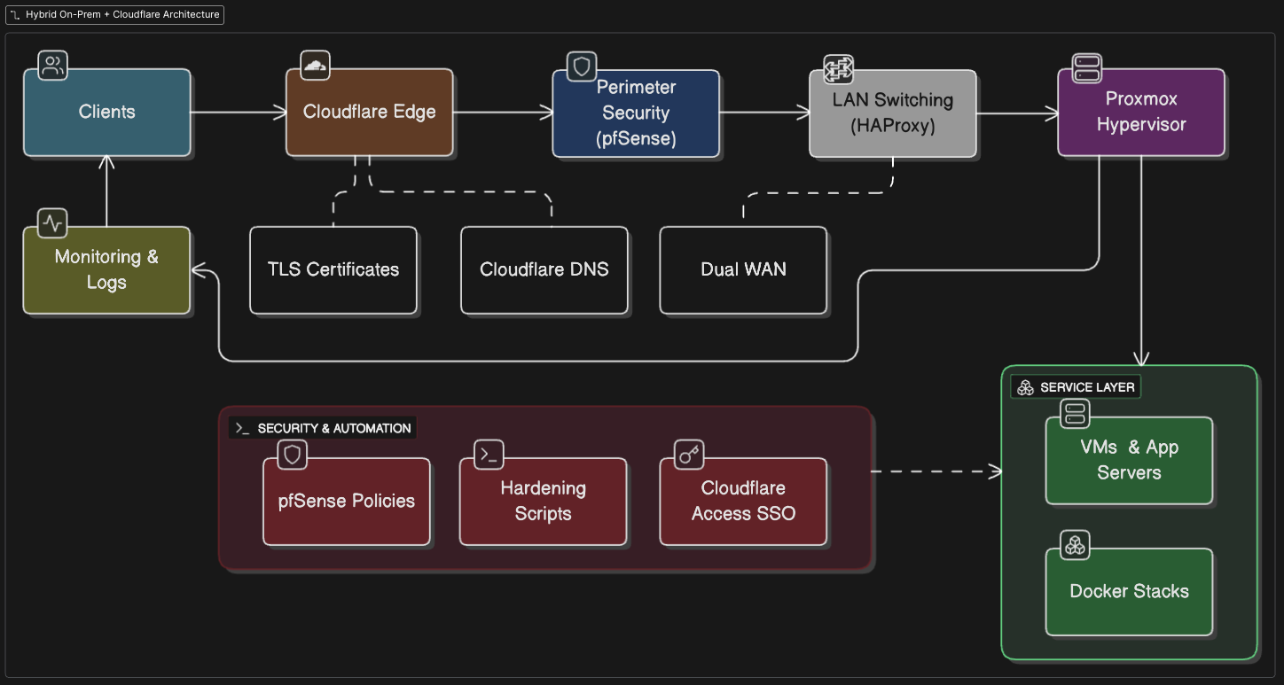Select the VMs & App Servers node
Viewport: 1284px width, 685px height.
[1129, 461]
